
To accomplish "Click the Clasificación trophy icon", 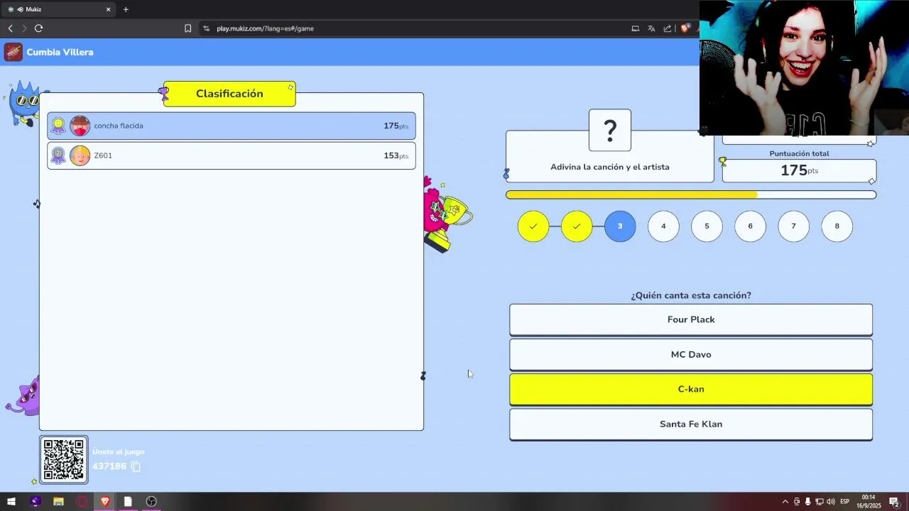I will pos(164,93).
